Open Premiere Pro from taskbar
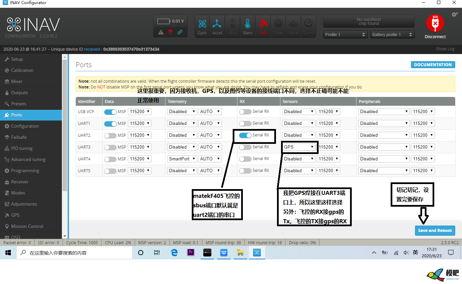The image size is (462, 284). (x=191, y=253)
